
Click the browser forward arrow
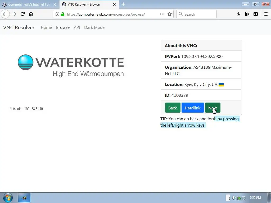pos(14,14)
